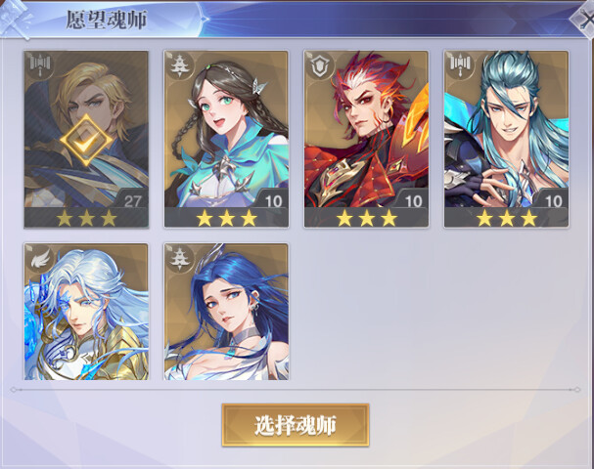
Task: Select the silver-haired hero in gold armor
Action: (x=86, y=312)
